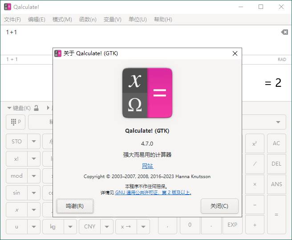Open dropdown arrow next to u

pos(34,227)
